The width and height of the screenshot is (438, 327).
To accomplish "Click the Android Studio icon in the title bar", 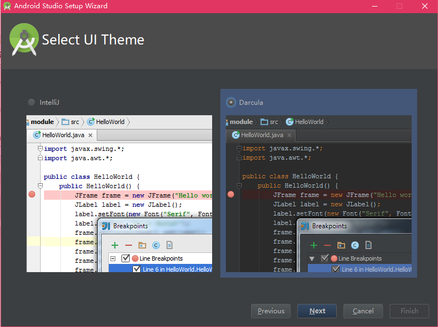I will [x=7, y=6].
